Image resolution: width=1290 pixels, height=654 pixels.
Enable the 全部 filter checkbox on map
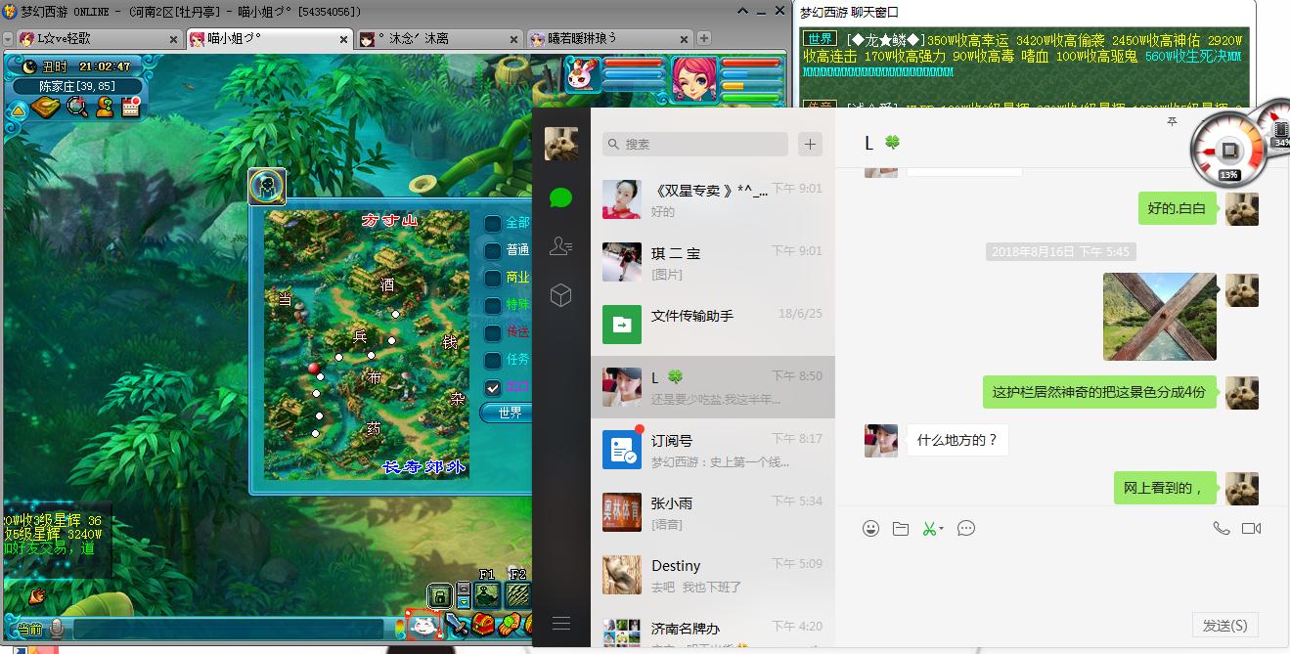click(x=493, y=223)
